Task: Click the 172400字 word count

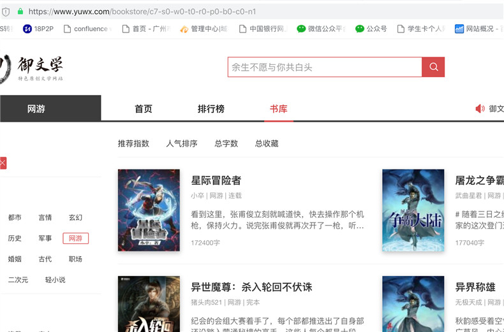Action: click(x=205, y=243)
